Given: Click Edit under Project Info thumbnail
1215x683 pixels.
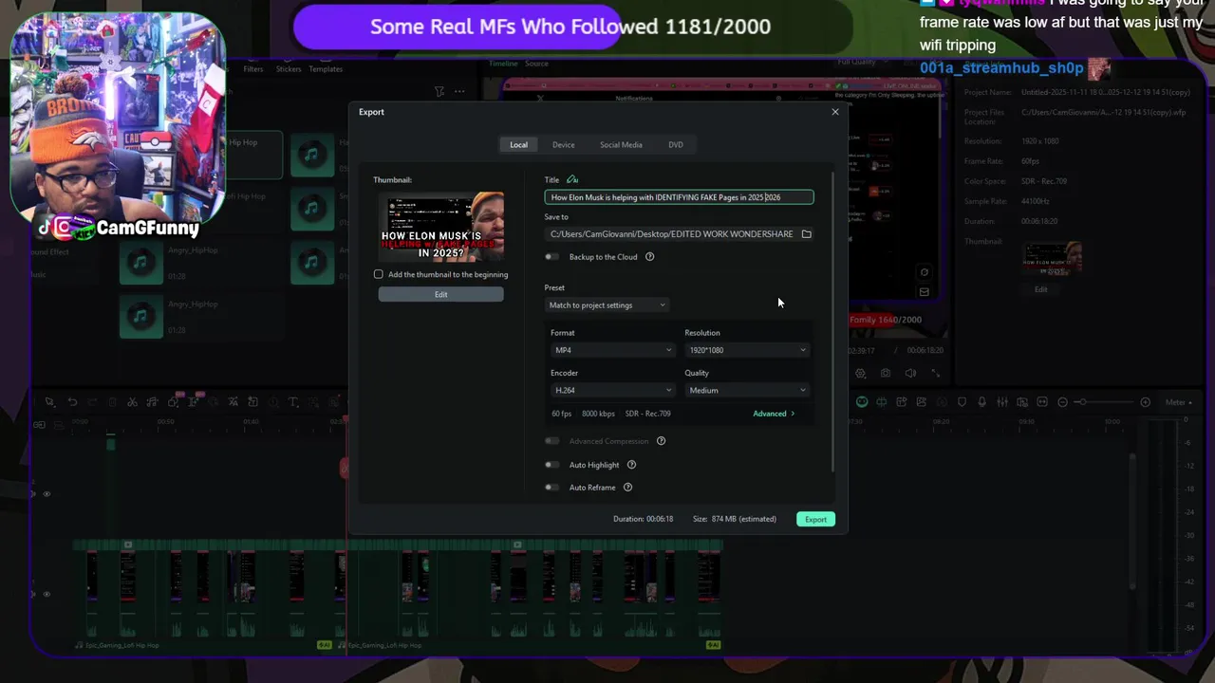Looking at the screenshot, I should pyautogui.click(x=1041, y=289).
